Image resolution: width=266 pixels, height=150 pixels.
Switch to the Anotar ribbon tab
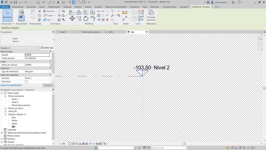(x=88, y=7)
